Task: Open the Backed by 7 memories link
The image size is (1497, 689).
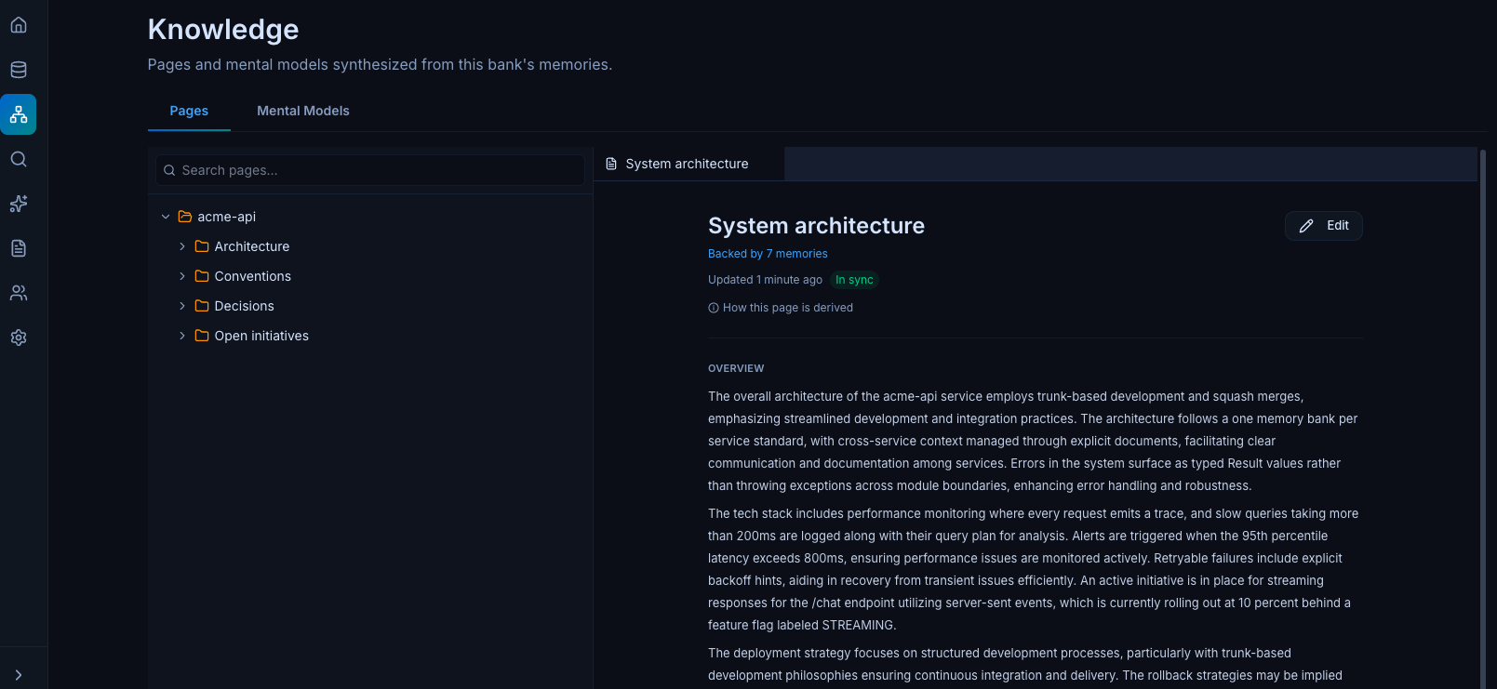Action: [x=768, y=254]
